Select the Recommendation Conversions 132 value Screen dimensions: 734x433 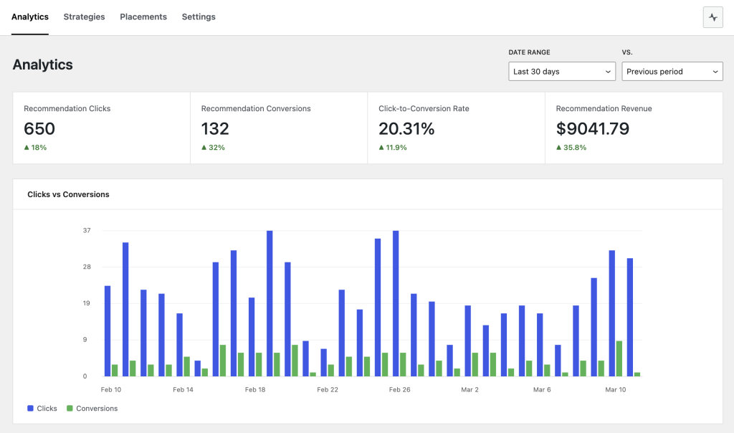pos(215,129)
